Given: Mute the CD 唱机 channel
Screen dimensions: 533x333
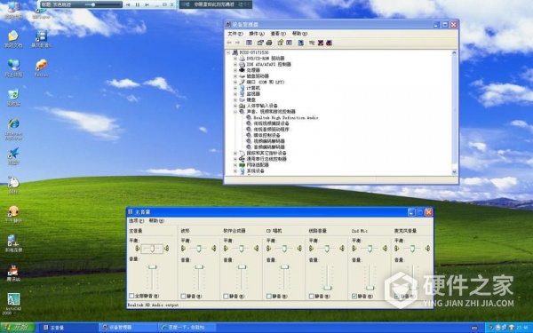Looking at the screenshot, I should coord(269,296).
